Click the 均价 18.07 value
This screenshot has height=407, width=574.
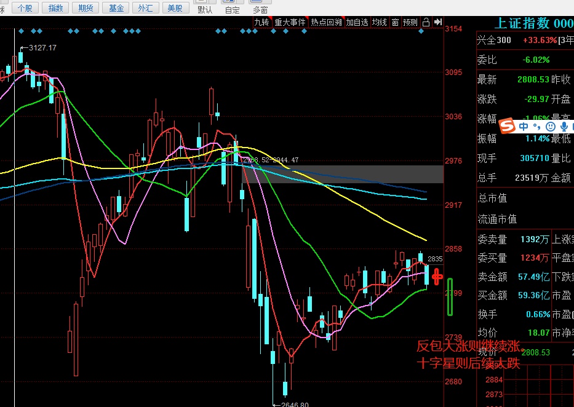pyautogui.click(x=539, y=333)
